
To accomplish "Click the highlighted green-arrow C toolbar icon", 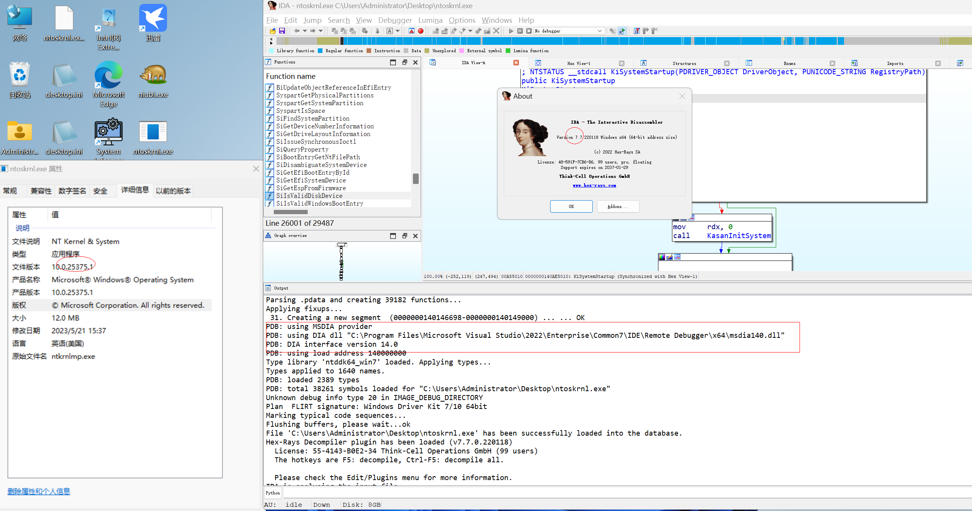I will tap(622, 31).
